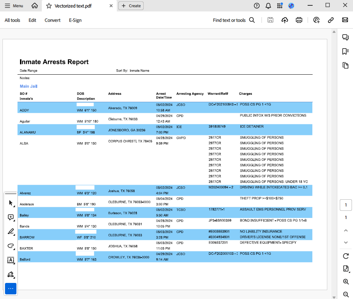Zoom in on the document

(x=345, y=281)
